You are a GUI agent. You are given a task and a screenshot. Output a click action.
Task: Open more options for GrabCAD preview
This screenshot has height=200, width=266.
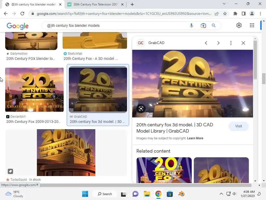pos(231,43)
